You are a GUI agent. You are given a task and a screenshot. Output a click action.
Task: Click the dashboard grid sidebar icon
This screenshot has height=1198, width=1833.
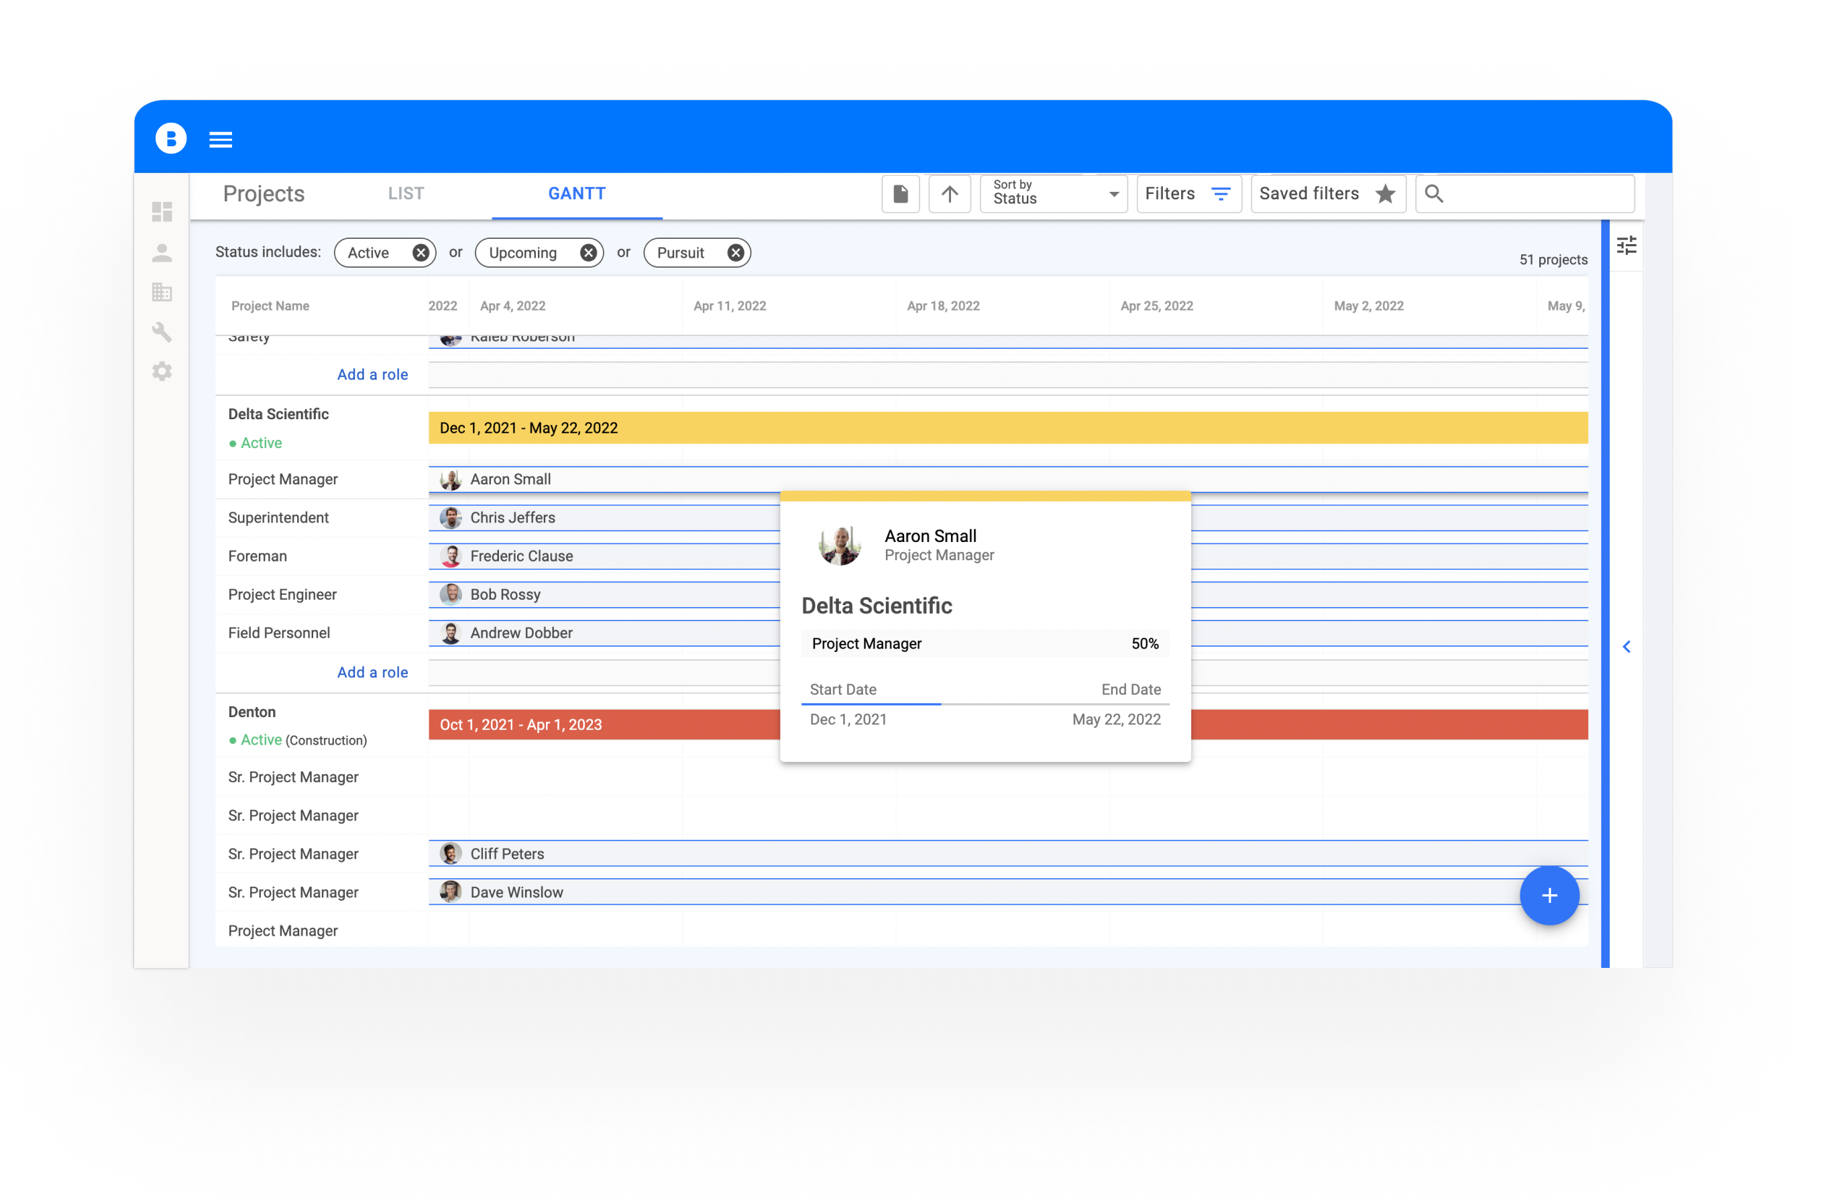pos(162,212)
